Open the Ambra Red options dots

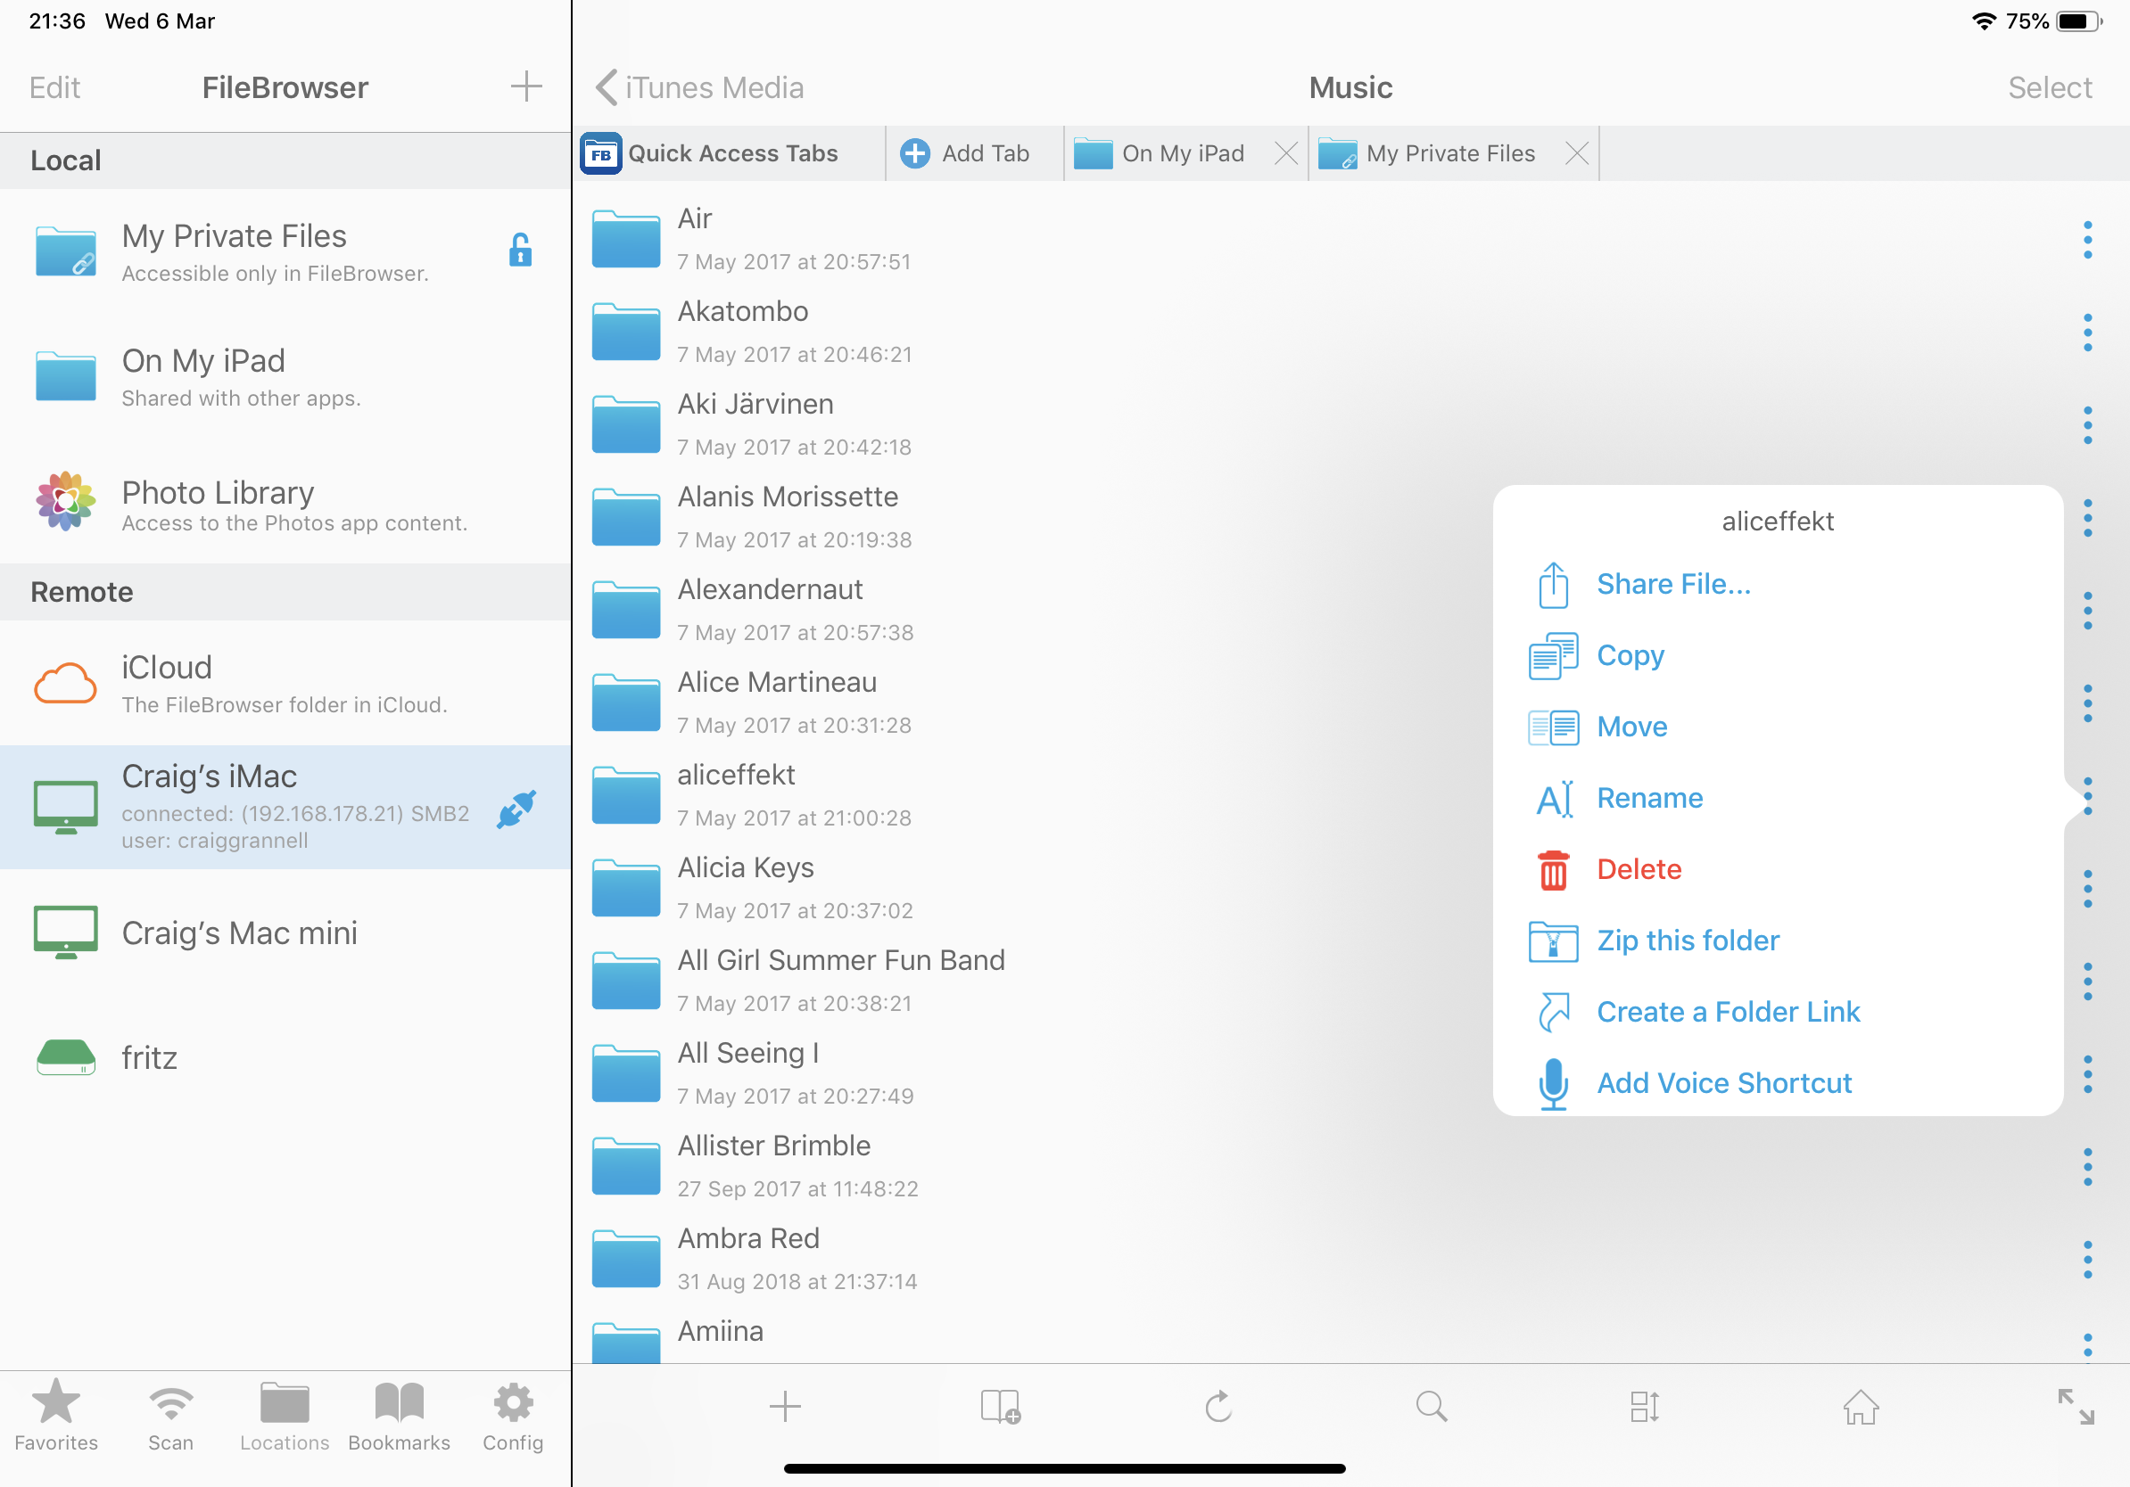(x=2087, y=1259)
